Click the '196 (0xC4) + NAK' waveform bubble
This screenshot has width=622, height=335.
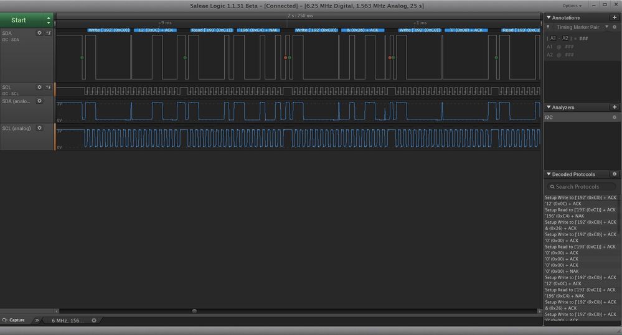(258, 30)
